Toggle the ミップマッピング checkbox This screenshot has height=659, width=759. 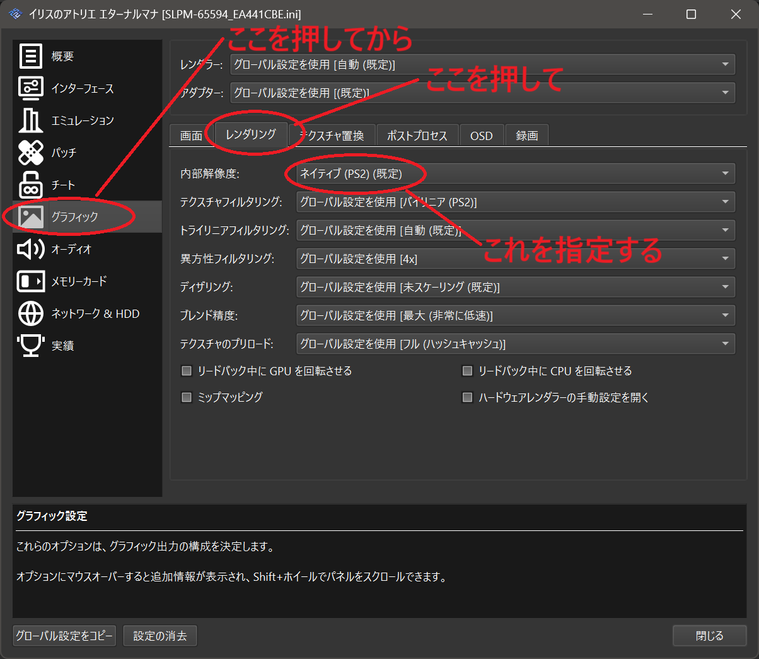187,397
